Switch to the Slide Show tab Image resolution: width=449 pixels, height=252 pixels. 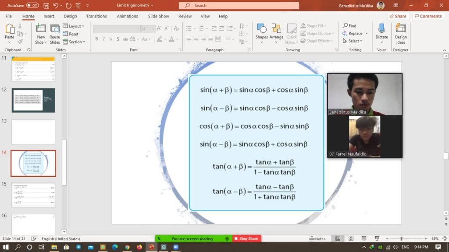pyautogui.click(x=158, y=16)
